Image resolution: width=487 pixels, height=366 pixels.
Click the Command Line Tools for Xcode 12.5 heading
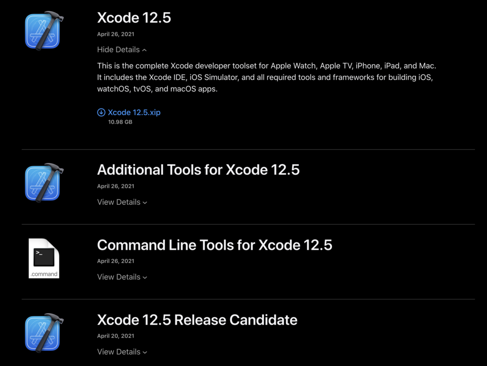(x=214, y=245)
